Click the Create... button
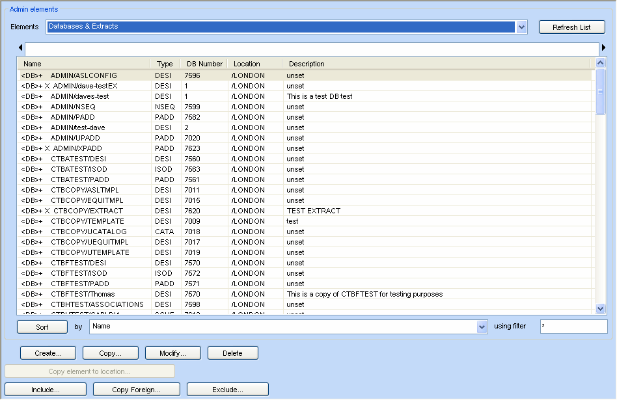The height and width of the screenshot is (400, 617). [x=48, y=353]
